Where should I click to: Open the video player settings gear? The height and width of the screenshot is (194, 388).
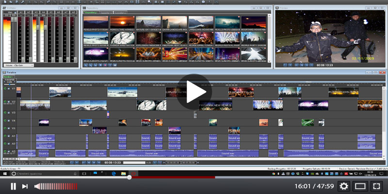tap(344, 186)
